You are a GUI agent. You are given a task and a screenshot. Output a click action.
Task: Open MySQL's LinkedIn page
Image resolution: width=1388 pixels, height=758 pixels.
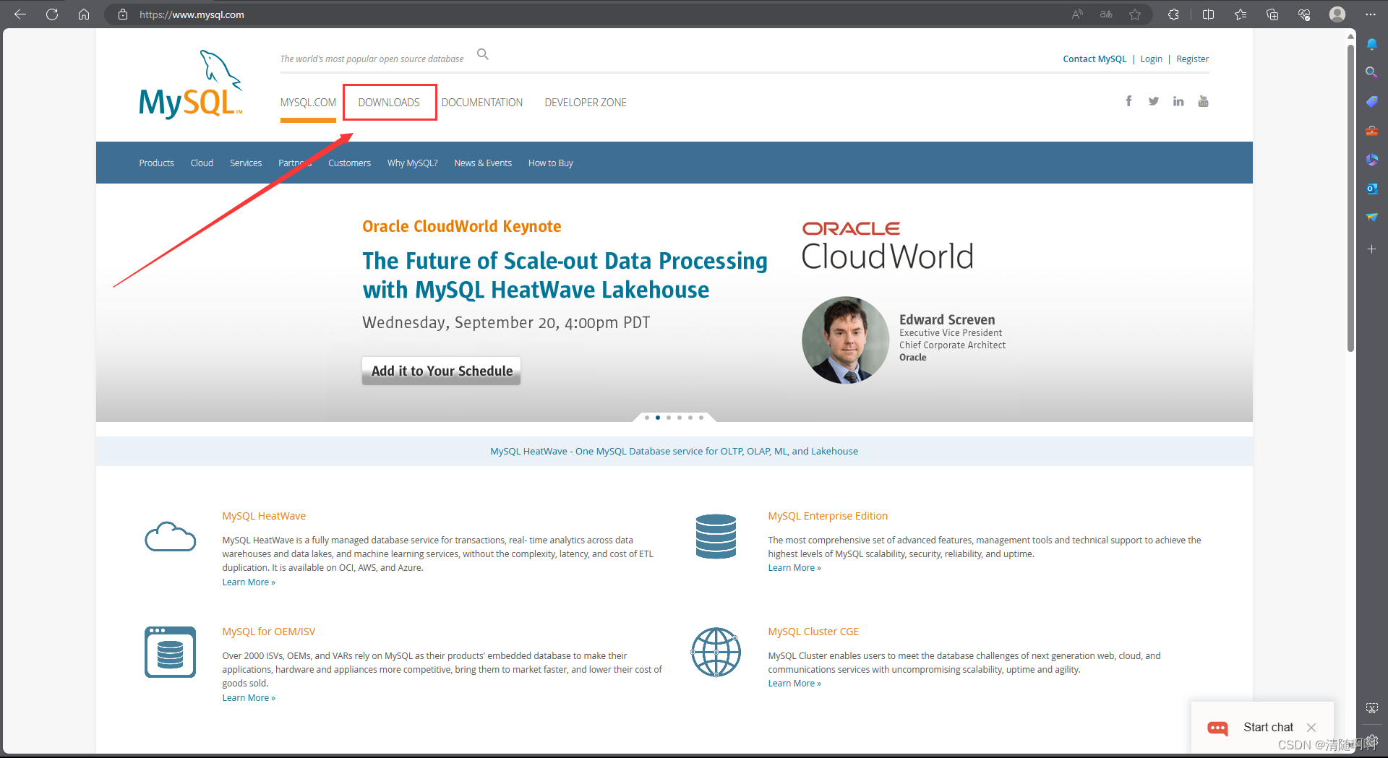1178,101
